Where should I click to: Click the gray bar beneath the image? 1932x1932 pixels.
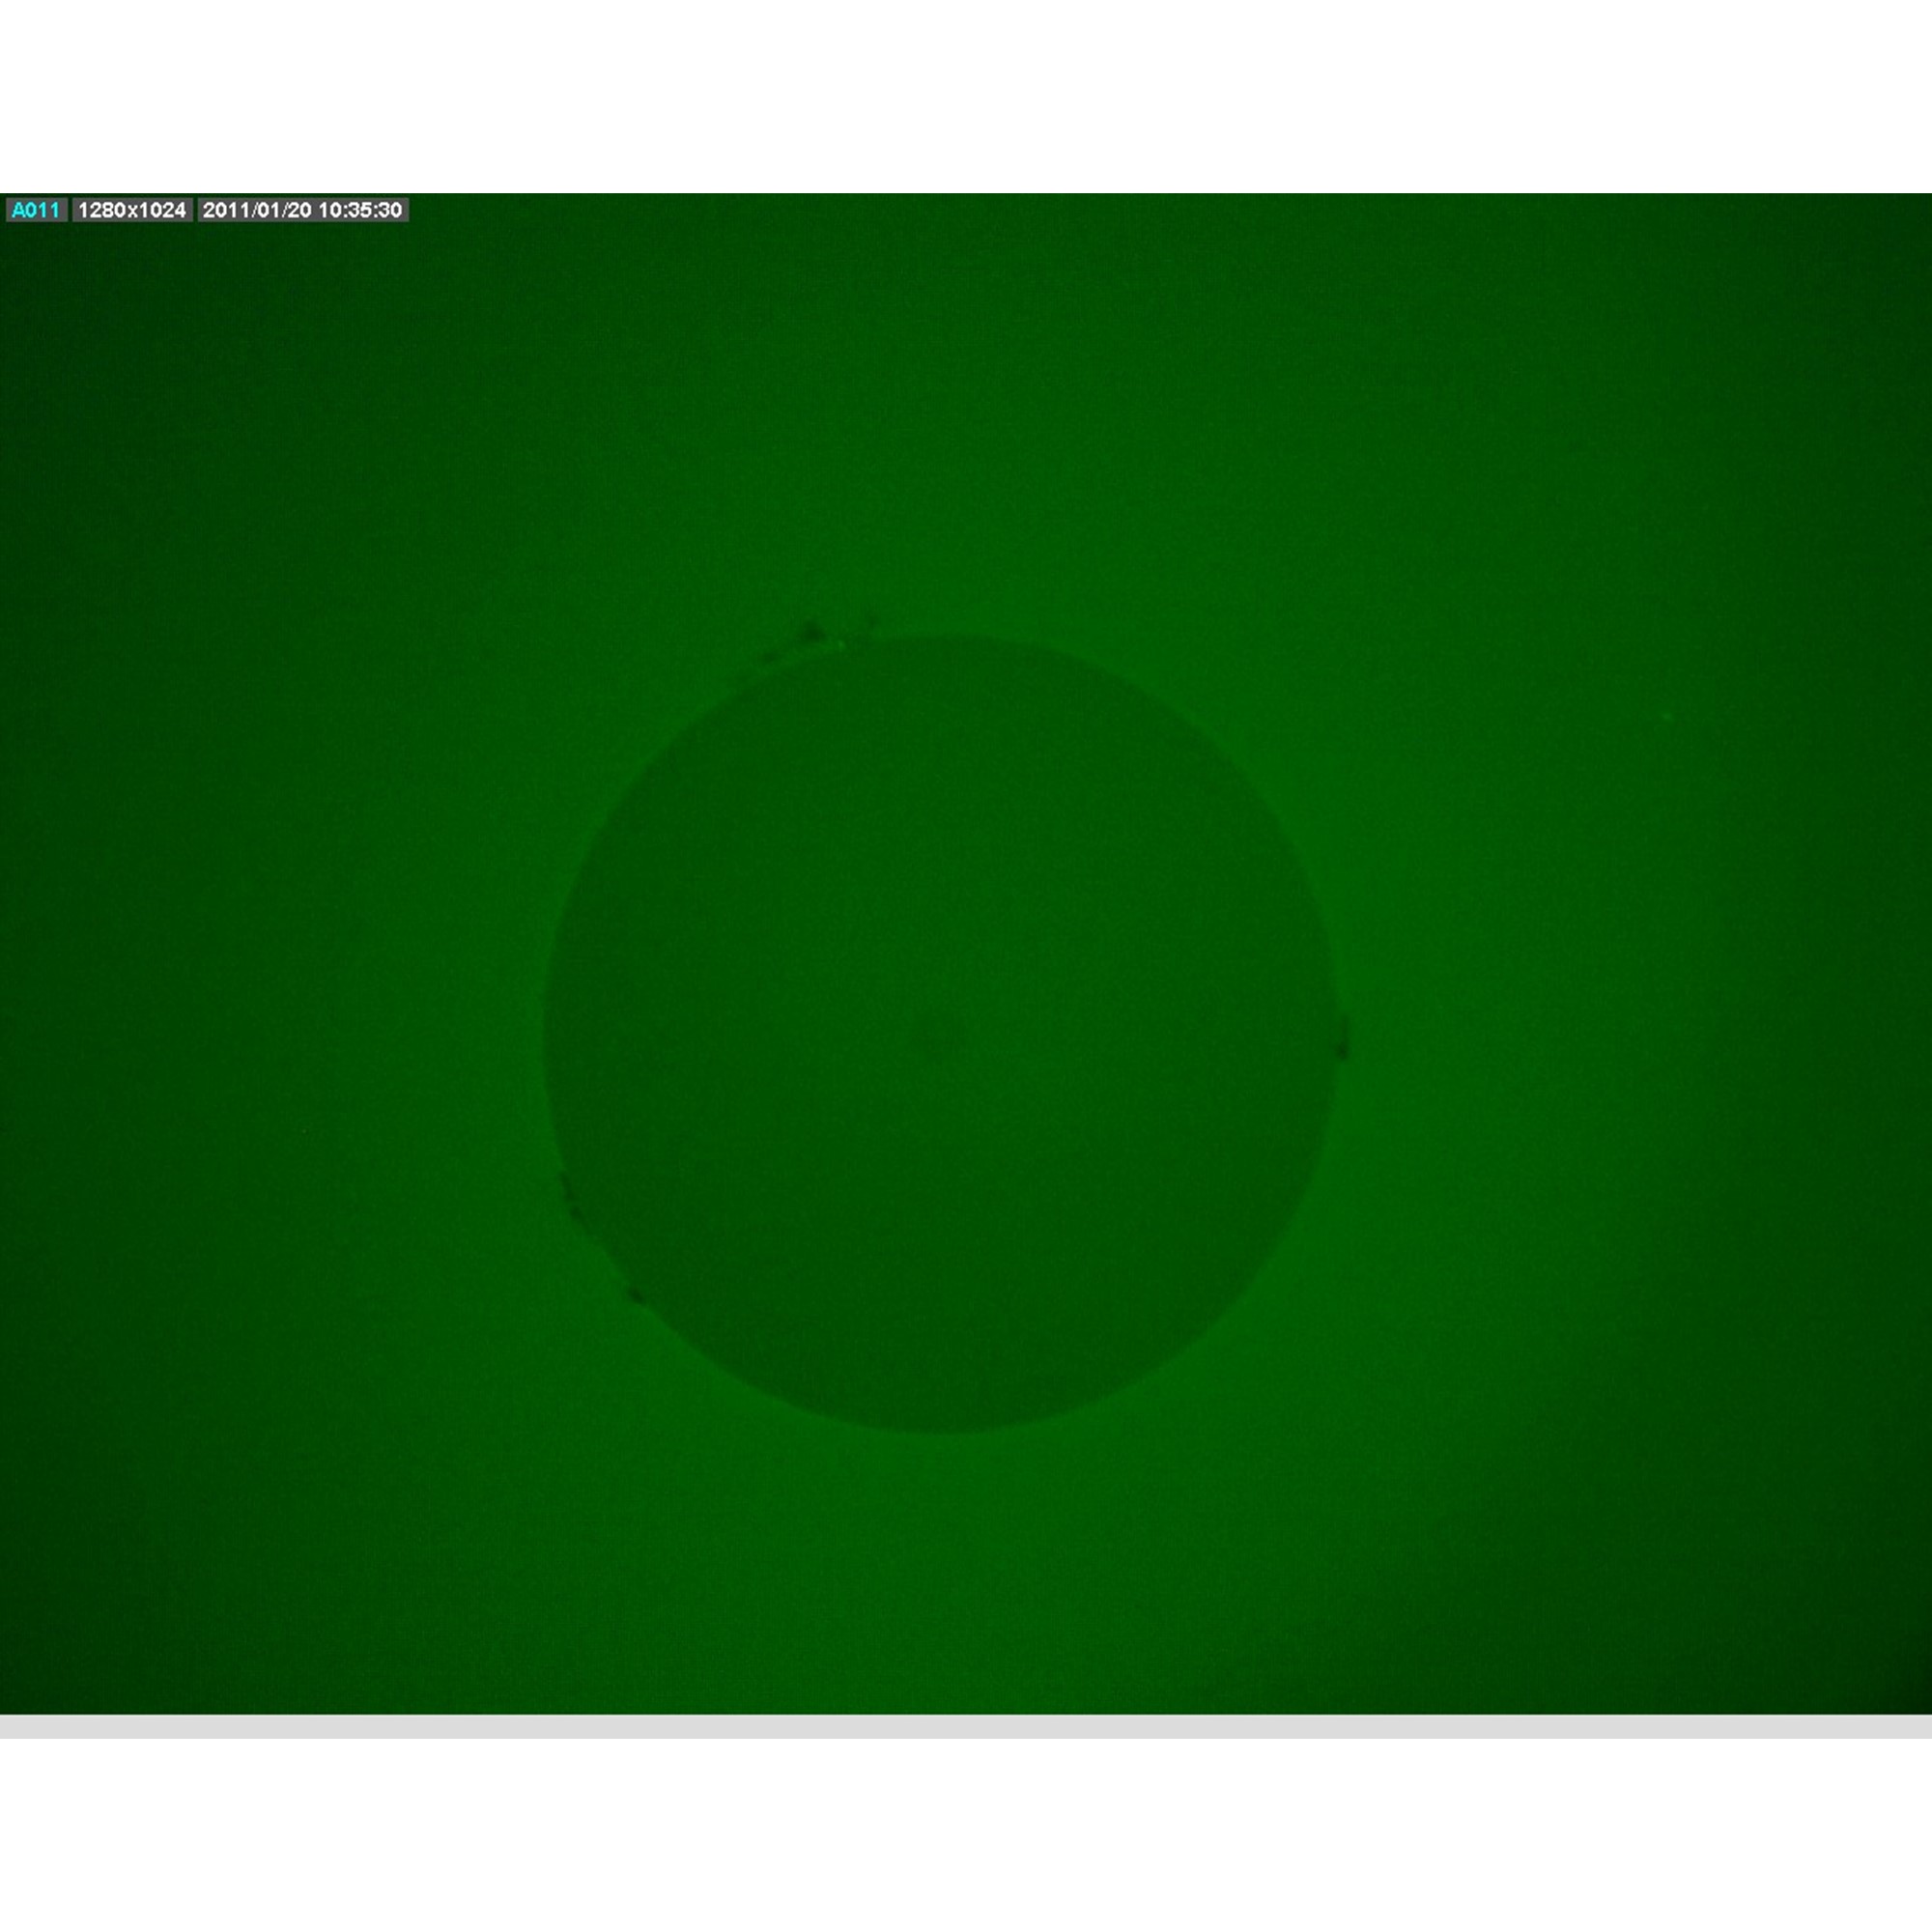pyautogui.click(x=966, y=1726)
